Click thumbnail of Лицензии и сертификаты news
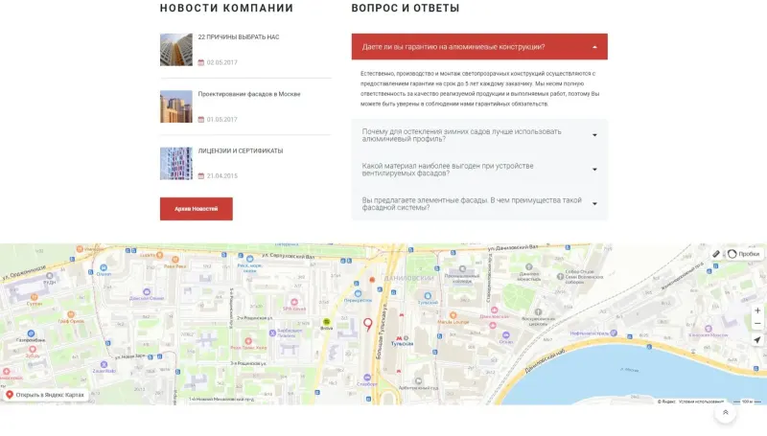 click(176, 163)
